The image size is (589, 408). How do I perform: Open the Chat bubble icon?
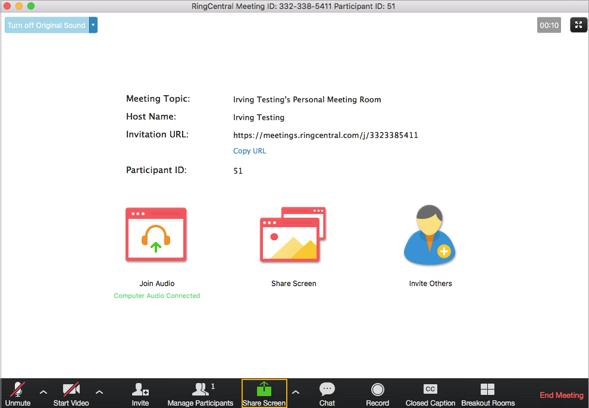pos(327,389)
